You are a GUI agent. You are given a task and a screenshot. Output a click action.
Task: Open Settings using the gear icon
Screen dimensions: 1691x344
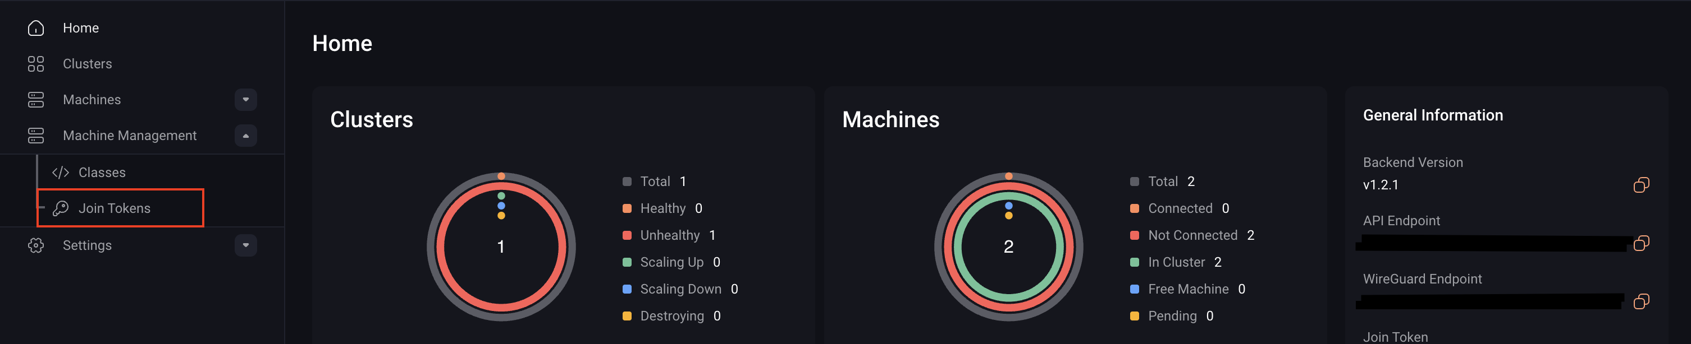(35, 245)
